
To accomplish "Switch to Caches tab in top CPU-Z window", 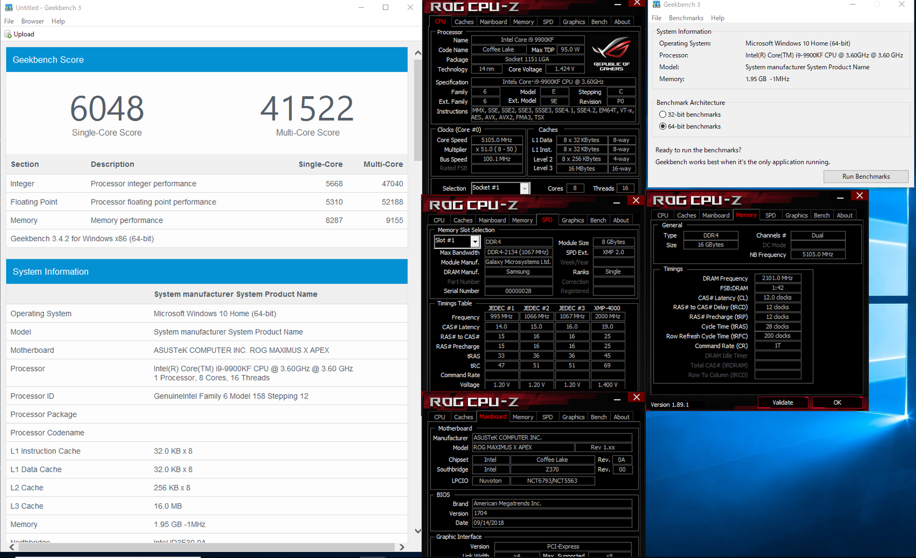I will (x=464, y=22).
